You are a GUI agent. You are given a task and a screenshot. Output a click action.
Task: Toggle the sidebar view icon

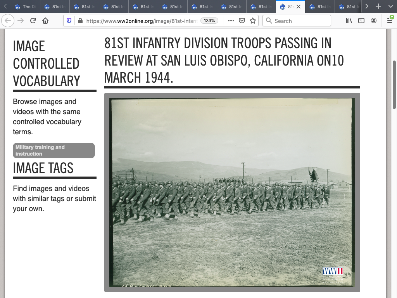coord(361,21)
